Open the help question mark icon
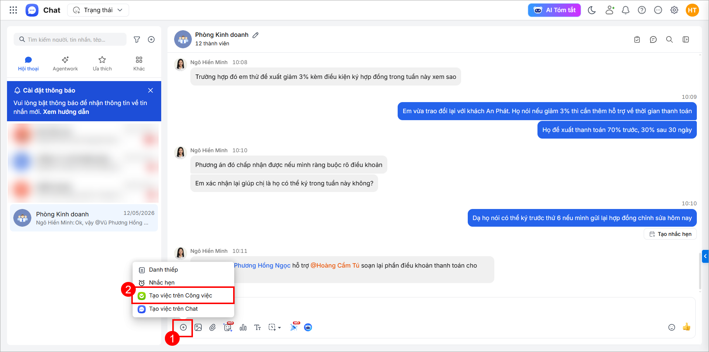 (642, 10)
